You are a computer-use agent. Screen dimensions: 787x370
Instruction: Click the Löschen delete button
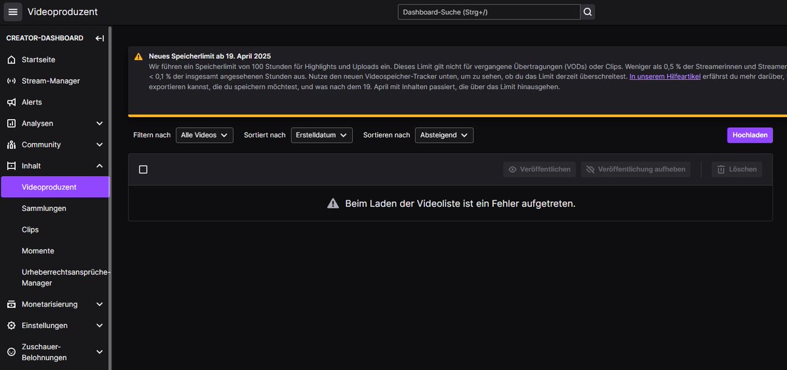[x=737, y=170]
